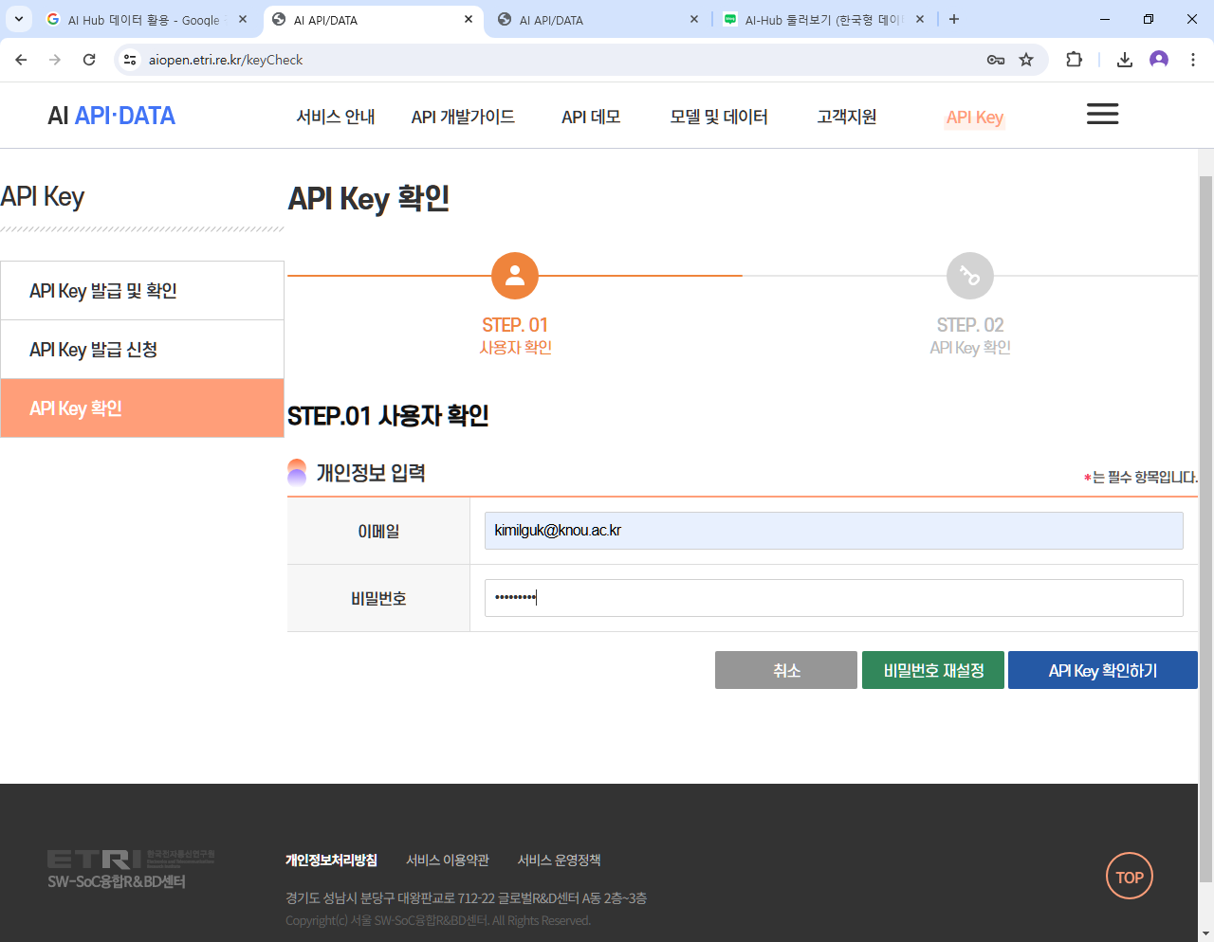This screenshot has width=1214, height=942.
Task: Open Chrome downloads icon
Action: point(1125,60)
